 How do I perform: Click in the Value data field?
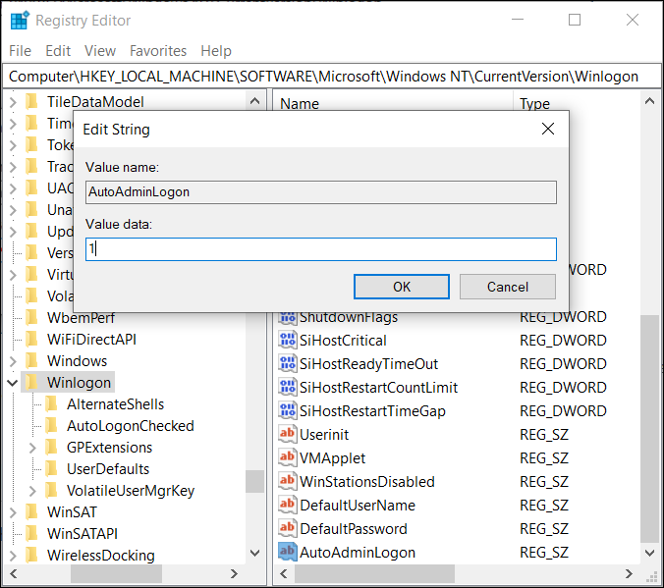pyautogui.click(x=321, y=249)
